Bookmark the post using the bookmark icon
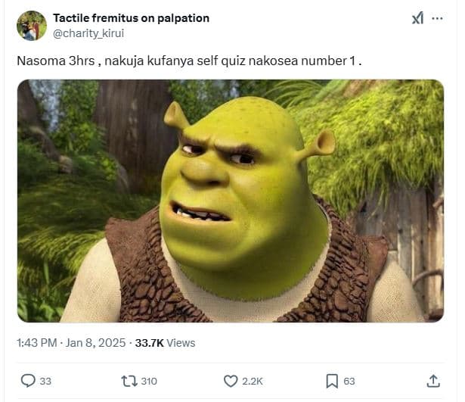This screenshot has height=402, width=465. 332,381
